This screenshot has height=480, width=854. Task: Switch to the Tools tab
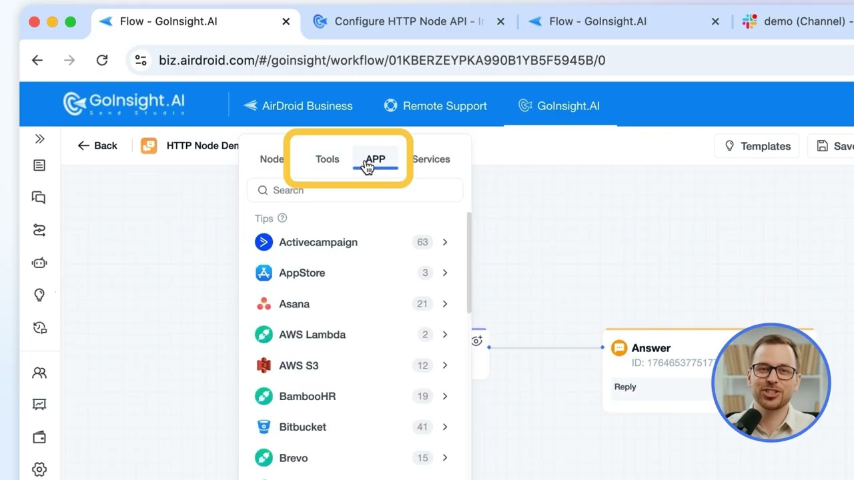pyautogui.click(x=327, y=159)
